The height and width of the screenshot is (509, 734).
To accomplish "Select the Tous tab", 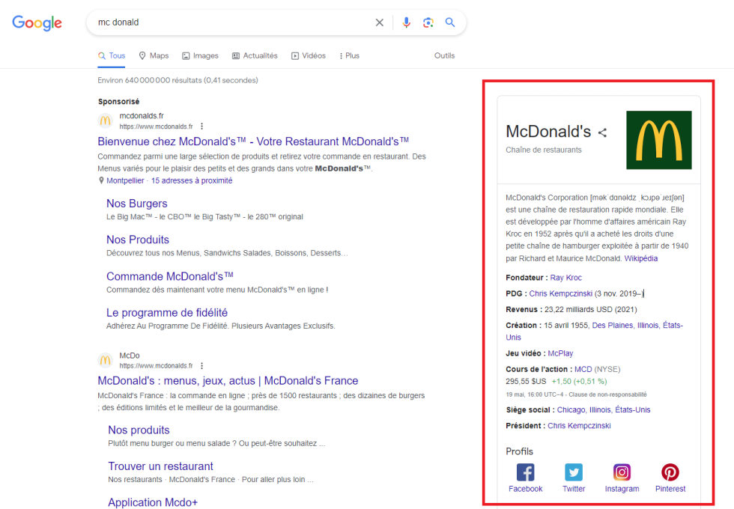I will click(112, 55).
